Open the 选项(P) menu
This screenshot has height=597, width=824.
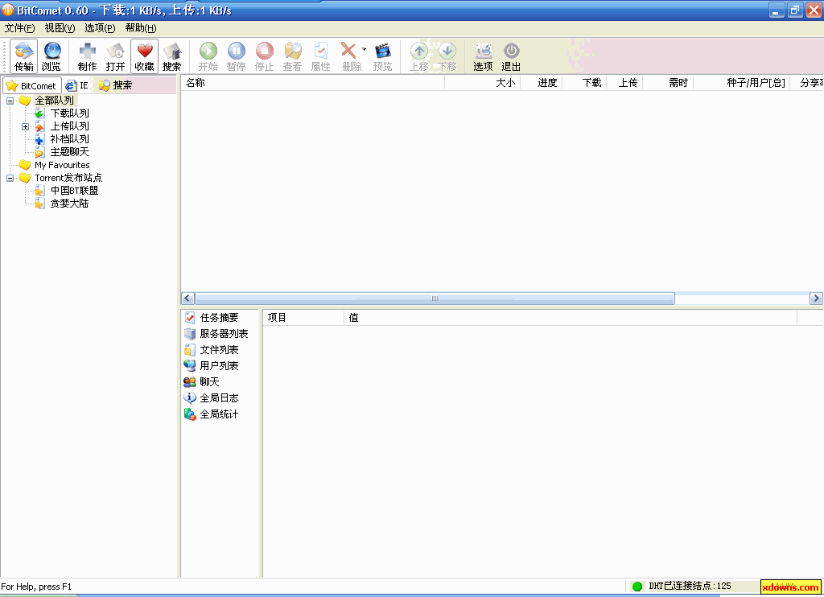100,28
